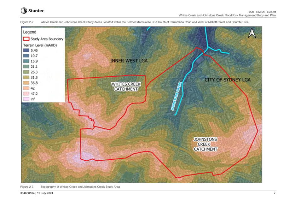Click the footer '304600164 | 19 July 2024'
Screen dimensions: 301x213
click(37, 193)
